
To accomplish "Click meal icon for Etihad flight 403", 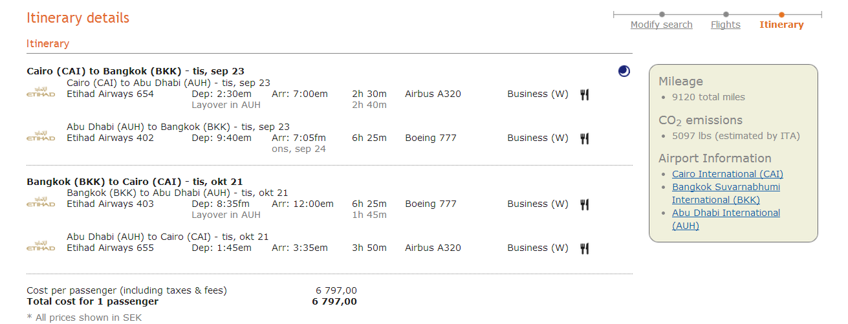I will coord(585,204).
